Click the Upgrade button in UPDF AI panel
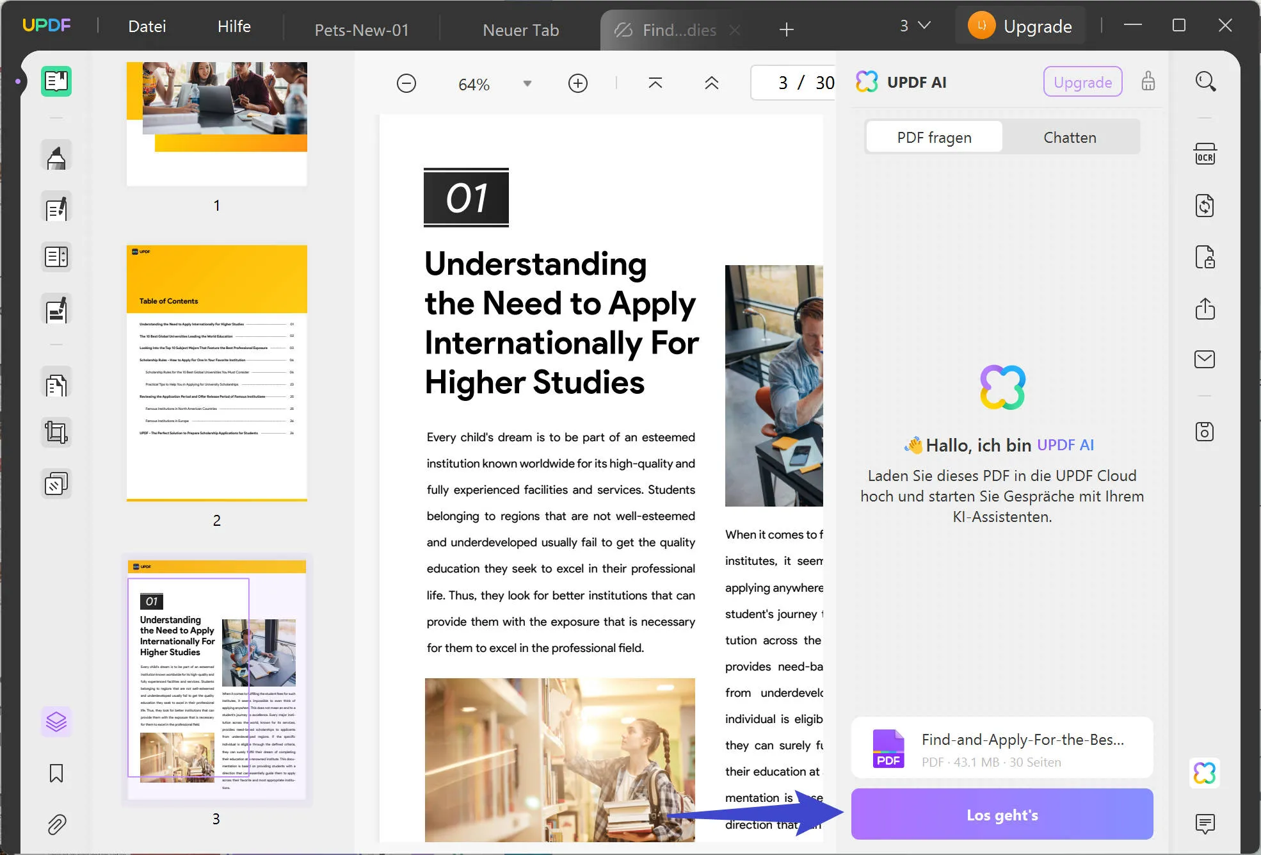 pyautogui.click(x=1082, y=82)
